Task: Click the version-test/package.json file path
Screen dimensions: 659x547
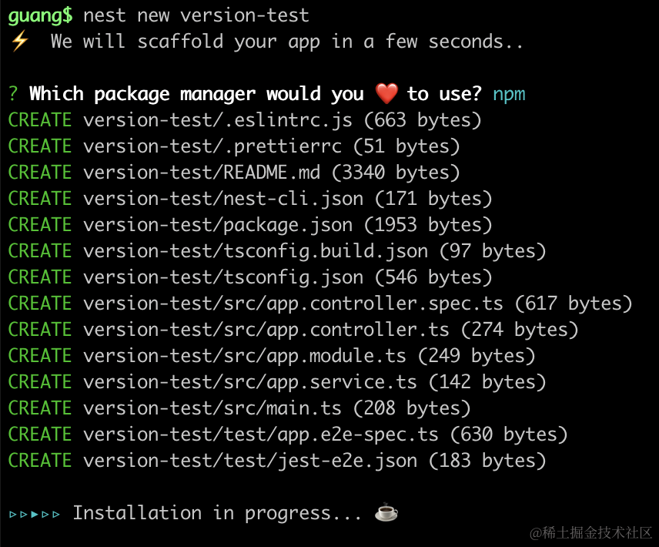Action: 217,225
